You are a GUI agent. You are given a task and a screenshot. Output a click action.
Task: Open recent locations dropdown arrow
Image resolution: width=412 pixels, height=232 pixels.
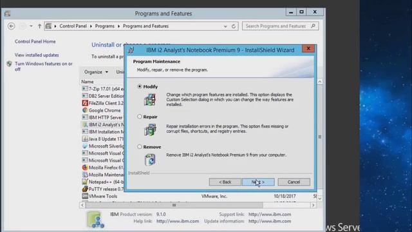click(31, 26)
